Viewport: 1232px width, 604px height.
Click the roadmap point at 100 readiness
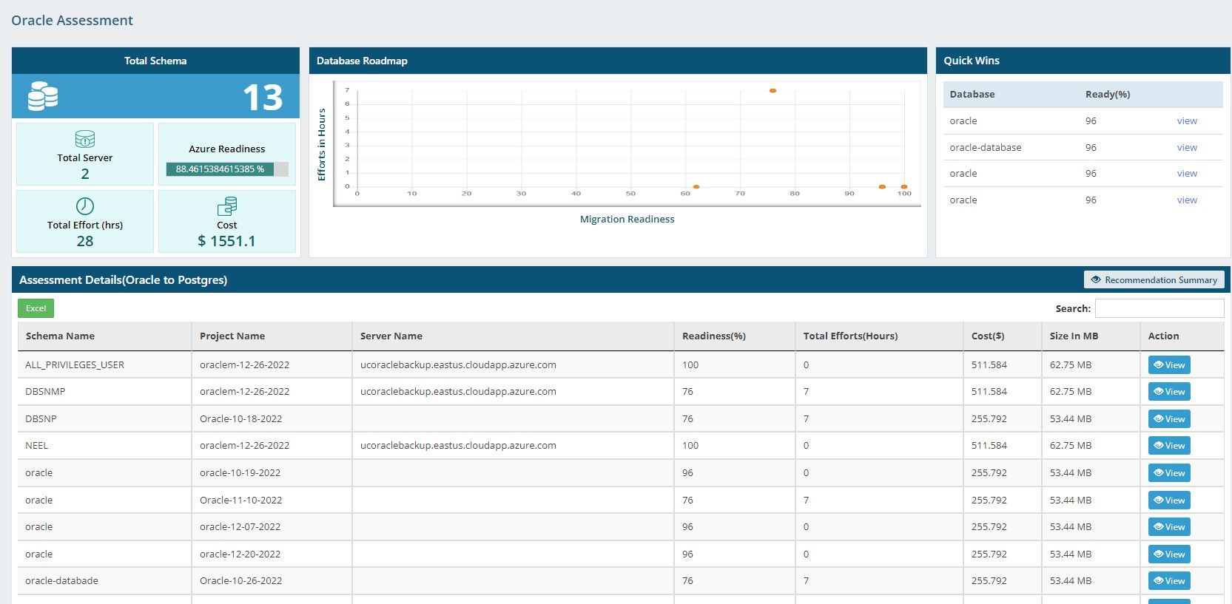(x=904, y=187)
